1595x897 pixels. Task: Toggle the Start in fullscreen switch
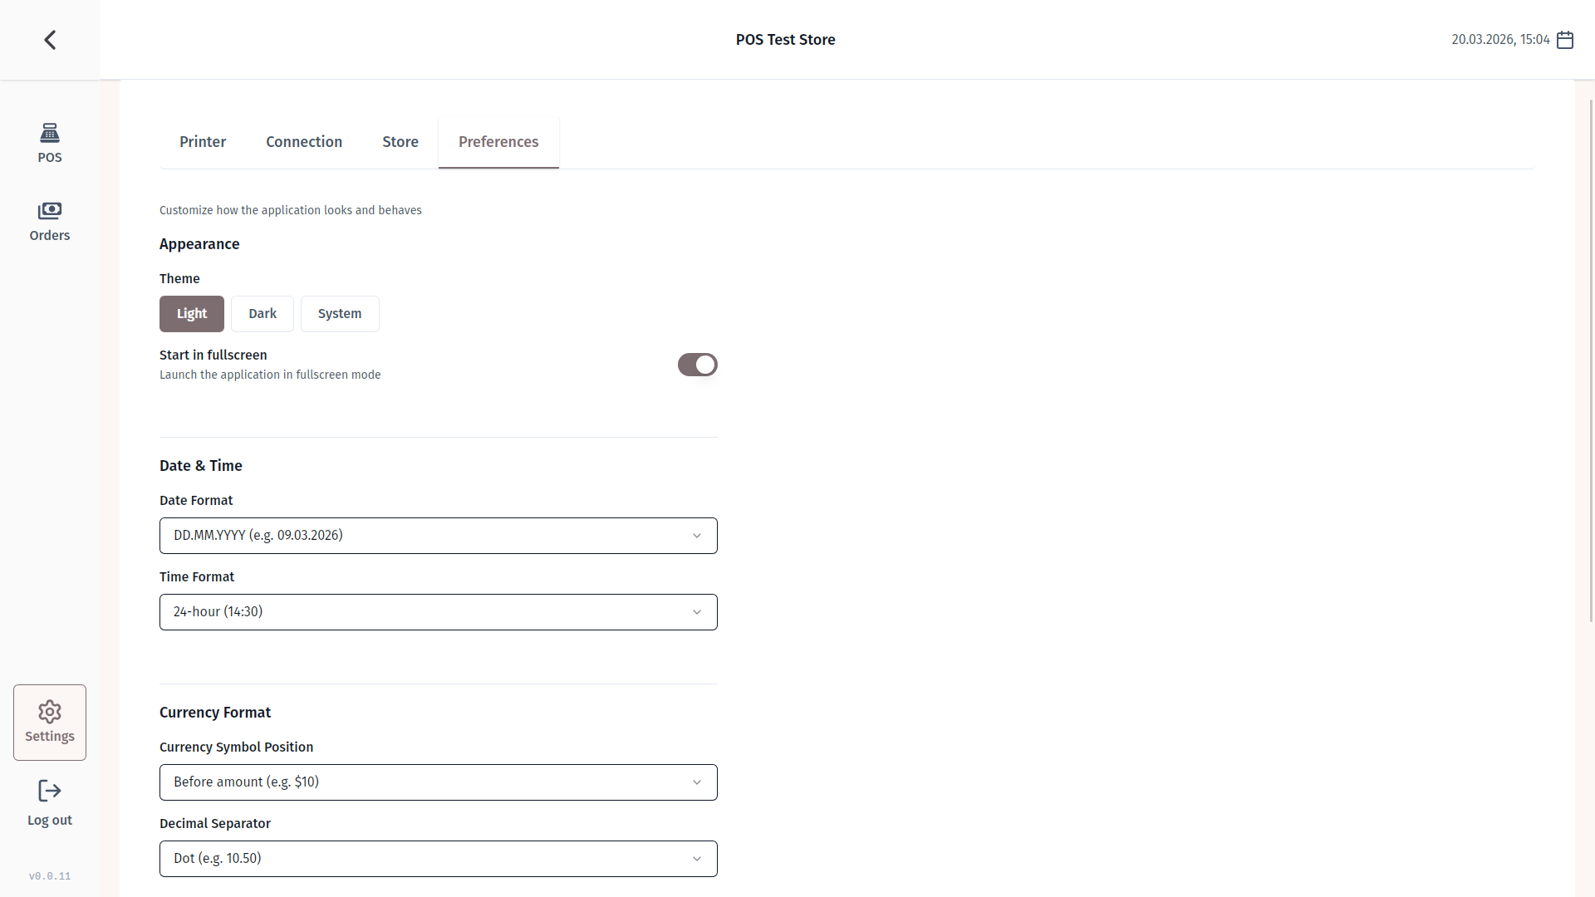[698, 365]
